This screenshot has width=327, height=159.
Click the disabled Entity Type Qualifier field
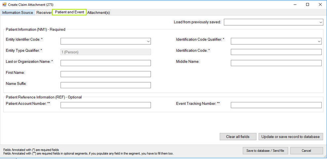click(105, 52)
